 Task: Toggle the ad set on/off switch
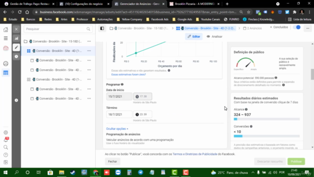[297, 28]
